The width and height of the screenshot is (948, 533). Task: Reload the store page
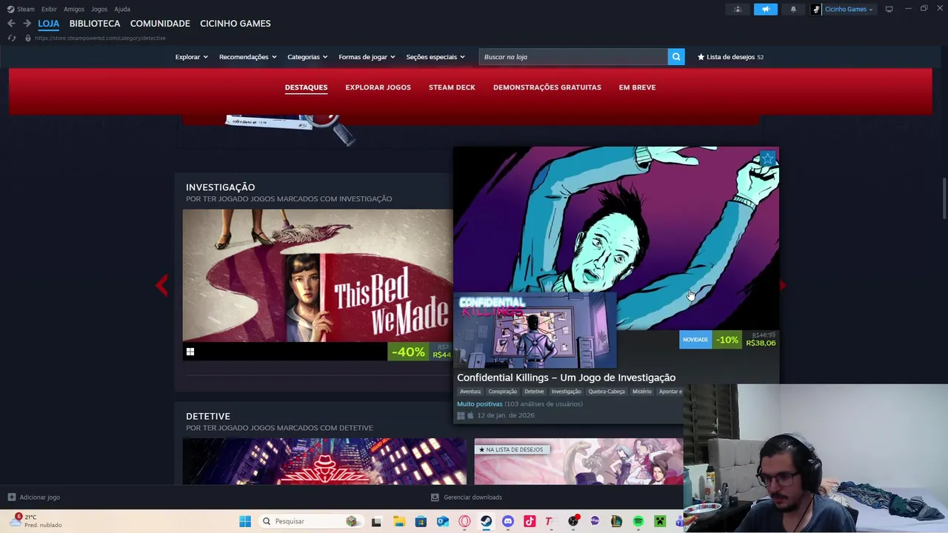click(x=12, y=38)
